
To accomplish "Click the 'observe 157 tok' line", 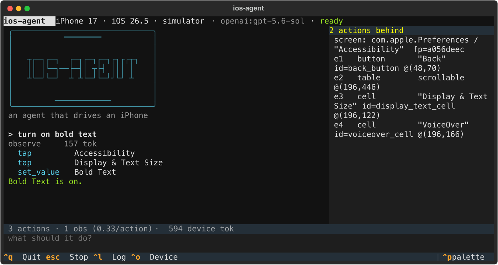I will [52, 144].
